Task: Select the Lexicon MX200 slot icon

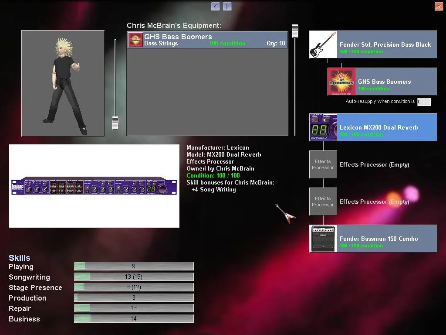Action: coord(323,127)
